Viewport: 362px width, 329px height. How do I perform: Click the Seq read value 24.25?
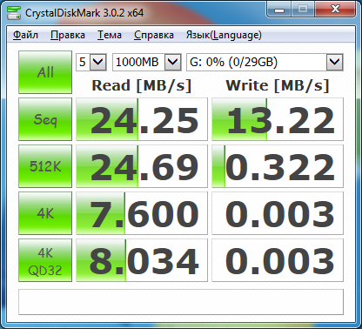click(142, 119)
